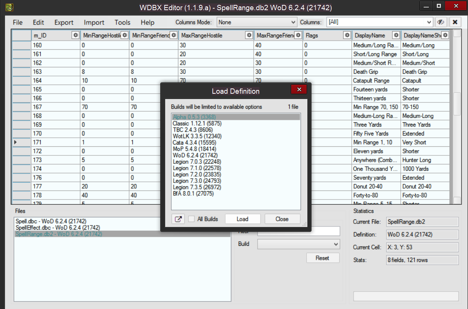Viewport: 468px width, 309px height.
Task: Enable the All Builds checkbox
Action: click(x=191, y=219)
